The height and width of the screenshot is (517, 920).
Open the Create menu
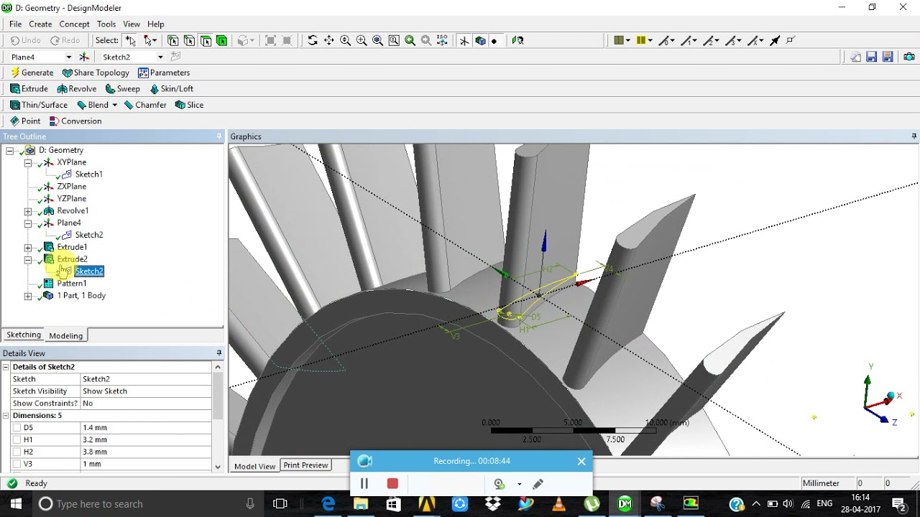pos(40,24)
